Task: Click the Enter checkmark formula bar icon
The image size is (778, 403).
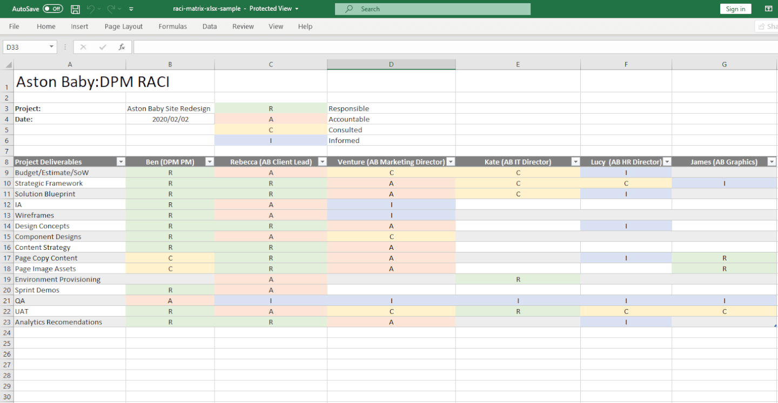Action: point(103,47)
